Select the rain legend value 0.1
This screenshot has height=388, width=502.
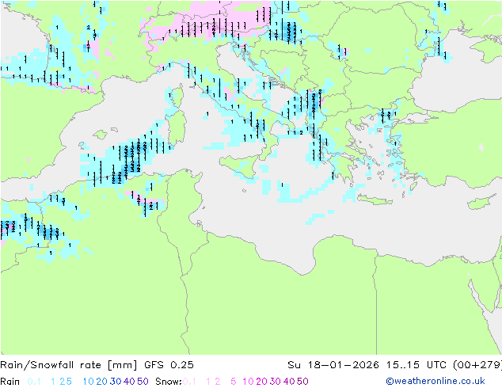pyautogui.click(x=34, y=382)
